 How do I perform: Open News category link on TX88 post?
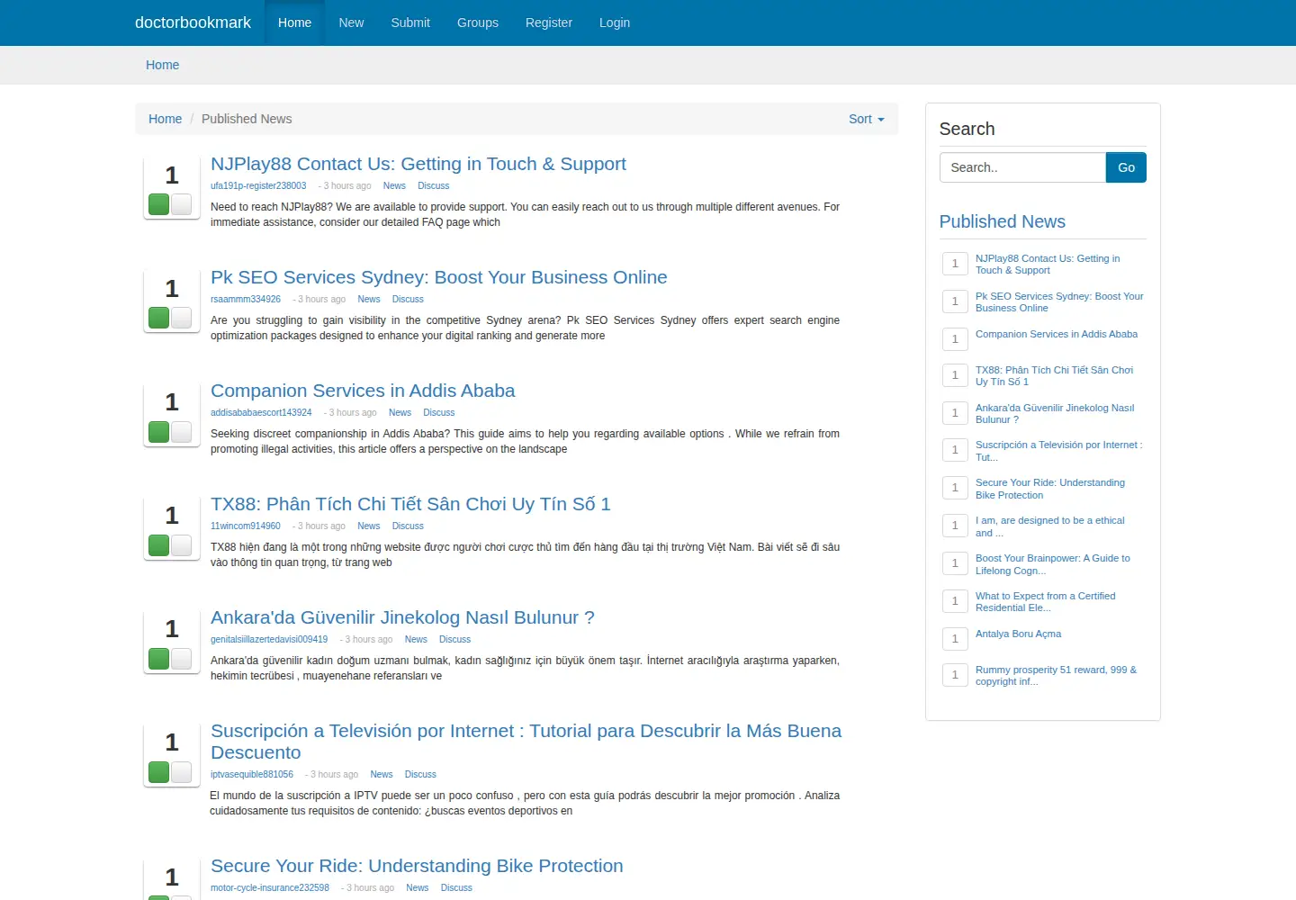369,526
